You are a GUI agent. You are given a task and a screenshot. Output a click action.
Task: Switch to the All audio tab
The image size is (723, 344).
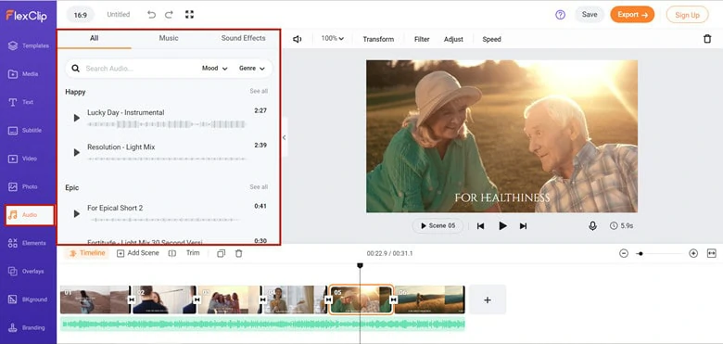[x=94, y=38]
